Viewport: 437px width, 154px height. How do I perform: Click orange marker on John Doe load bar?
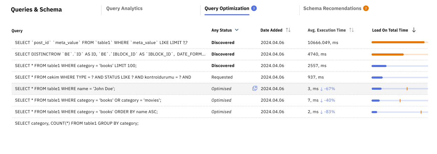coord(407,89)
